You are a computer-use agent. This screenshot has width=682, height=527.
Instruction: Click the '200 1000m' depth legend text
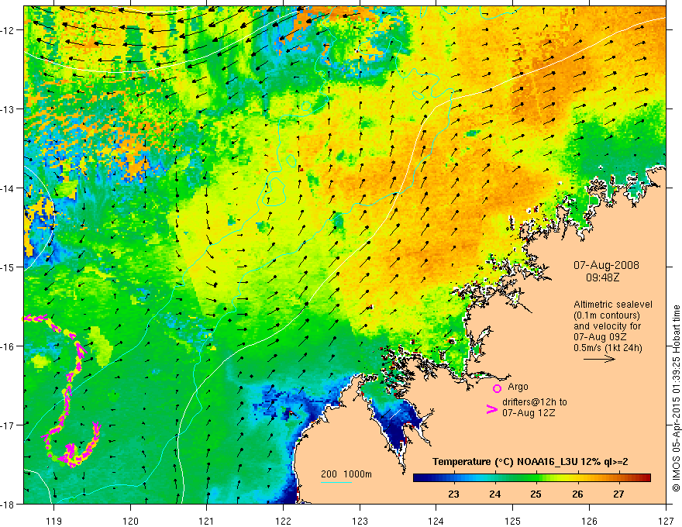(346, 474)
